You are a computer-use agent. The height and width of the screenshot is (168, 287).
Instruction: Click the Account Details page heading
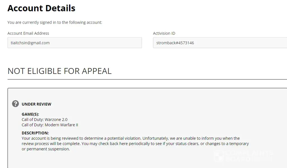(41, 8)
